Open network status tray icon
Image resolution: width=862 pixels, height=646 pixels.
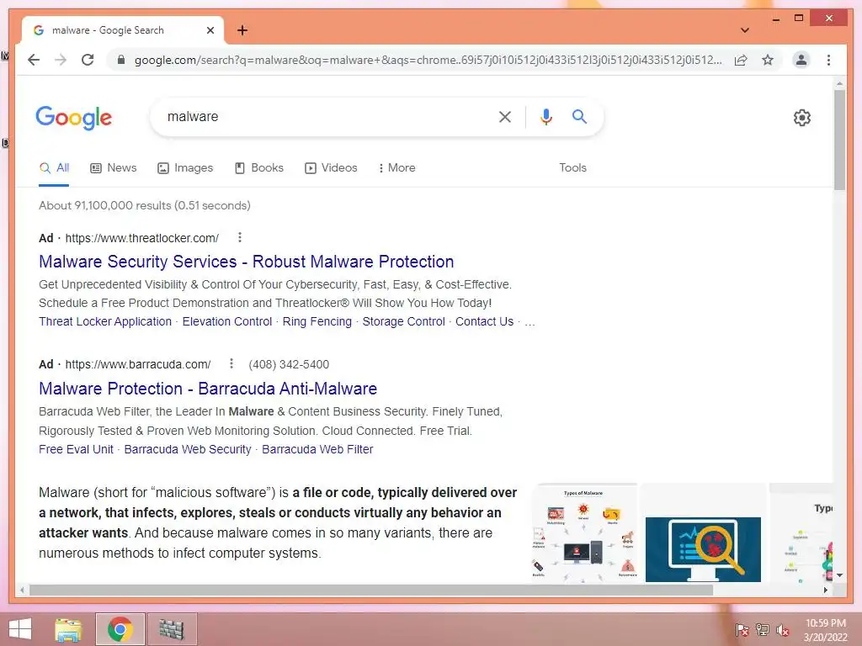763,629
